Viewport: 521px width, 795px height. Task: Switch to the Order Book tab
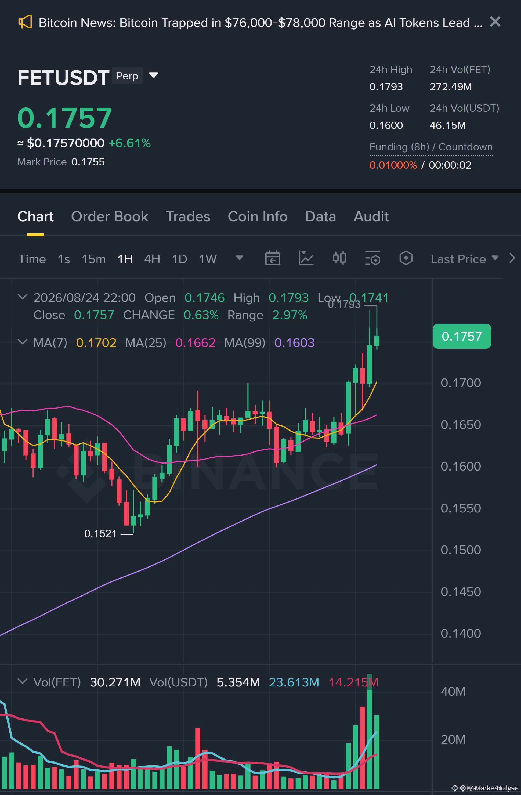pyautogui.click(x=110, y=216)
